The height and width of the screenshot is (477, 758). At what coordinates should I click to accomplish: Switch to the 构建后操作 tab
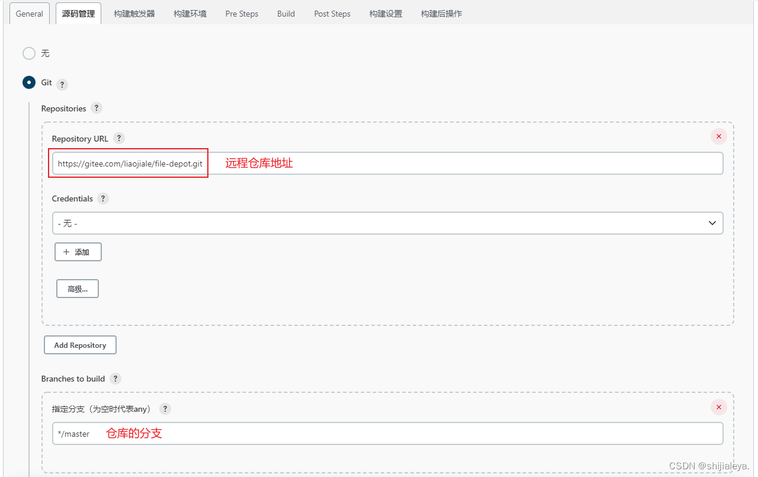tap(442, 14)
